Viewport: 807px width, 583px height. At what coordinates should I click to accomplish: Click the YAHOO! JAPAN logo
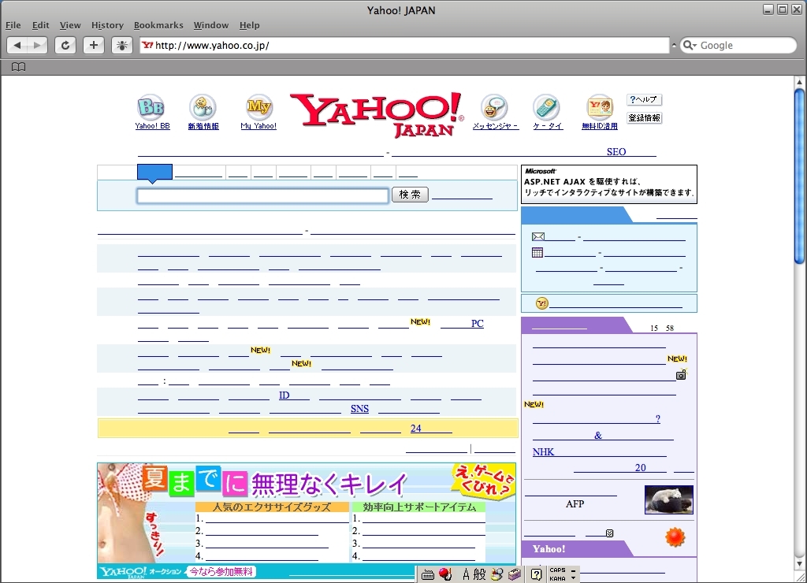pos(376,114)
